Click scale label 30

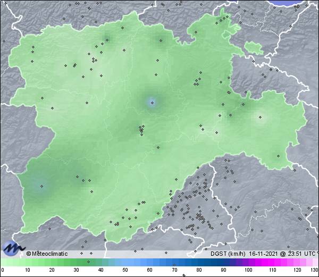coord(76,270)
